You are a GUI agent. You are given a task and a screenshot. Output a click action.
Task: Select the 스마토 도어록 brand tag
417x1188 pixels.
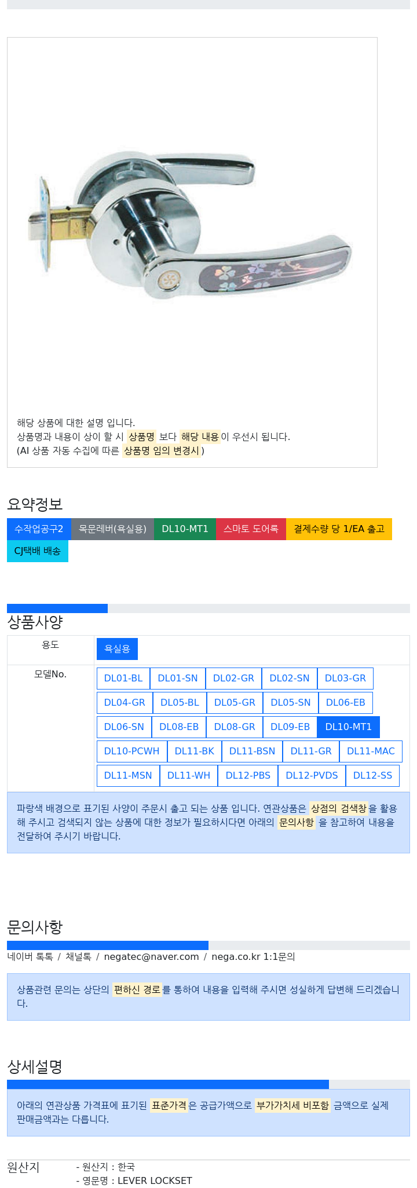pos(251,529)
